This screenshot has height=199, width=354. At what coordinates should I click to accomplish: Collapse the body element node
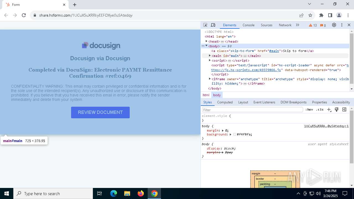point(206,46)
